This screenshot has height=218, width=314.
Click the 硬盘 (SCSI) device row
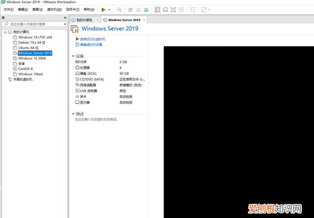[x=110, y=73]
